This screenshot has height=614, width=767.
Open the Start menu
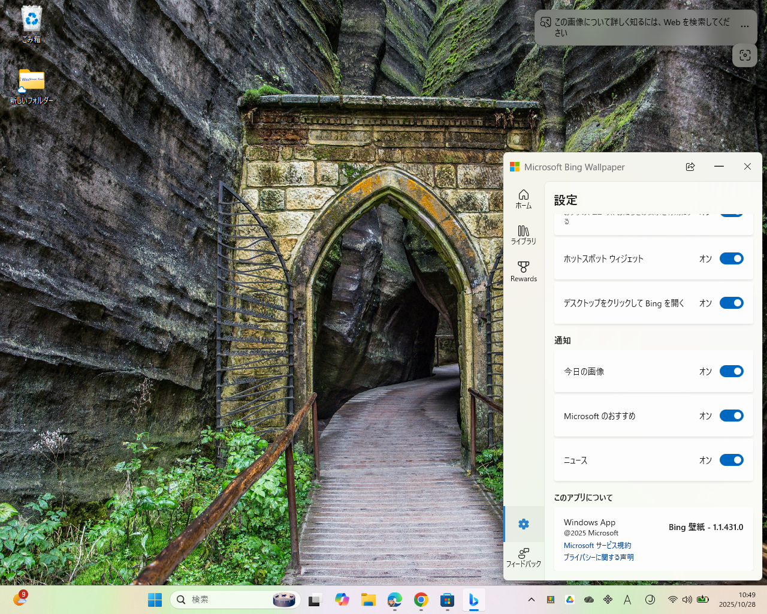pyautogui.click(x=155, y=600)
